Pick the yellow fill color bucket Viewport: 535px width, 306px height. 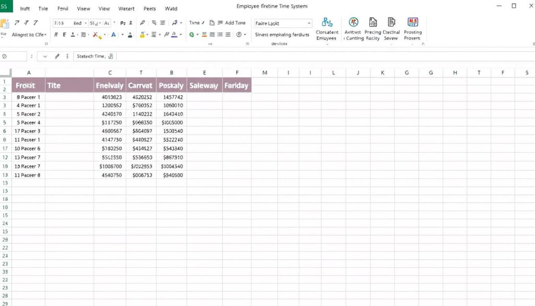(142, 35)
